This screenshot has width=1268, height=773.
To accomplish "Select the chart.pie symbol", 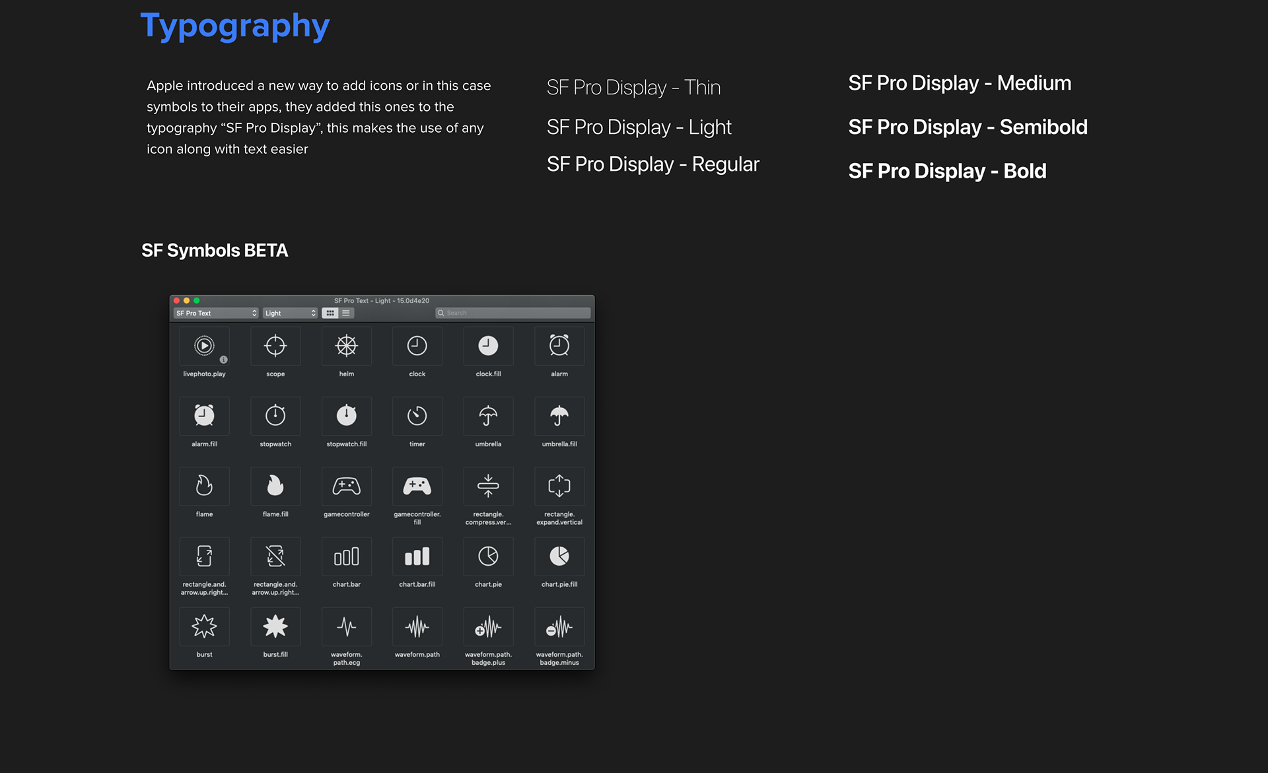I will (x=488, y=556).
